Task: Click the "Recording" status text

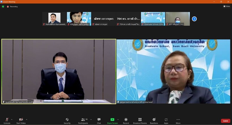Action: 14,7
